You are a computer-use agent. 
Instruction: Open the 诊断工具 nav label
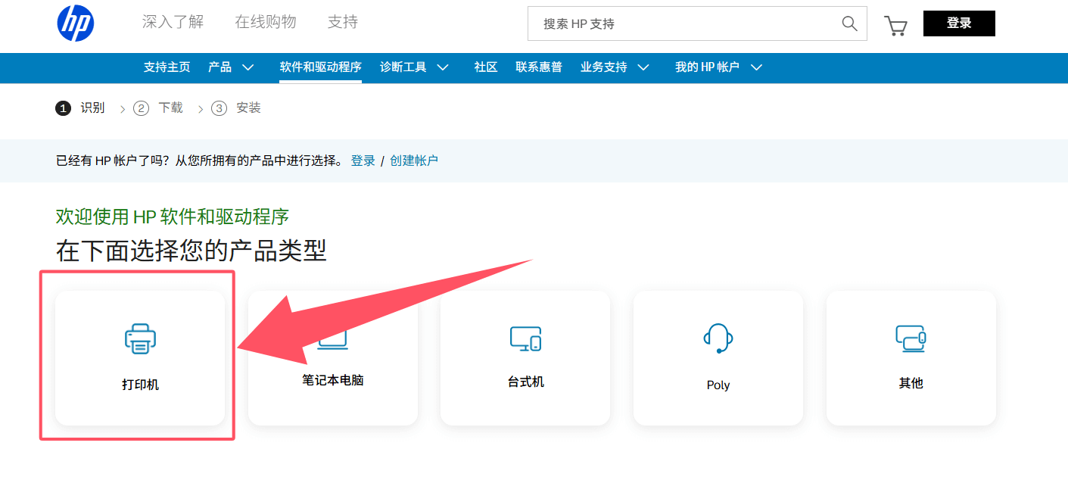click(x=403, y=67)
